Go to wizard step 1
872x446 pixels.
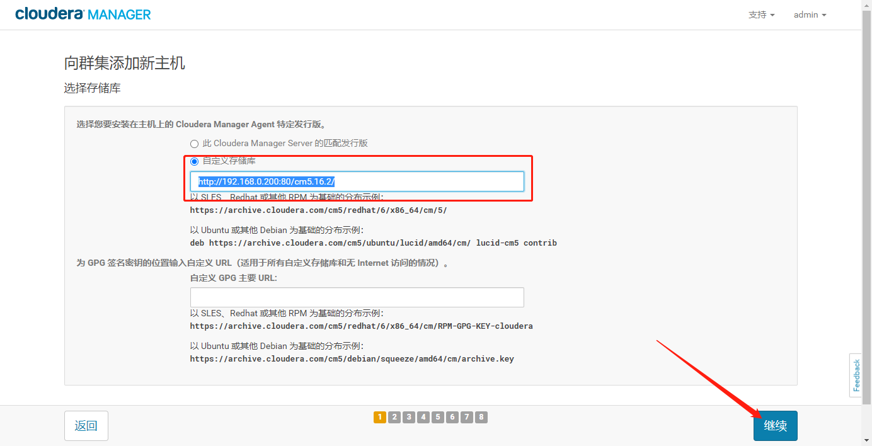pos(380,417)
